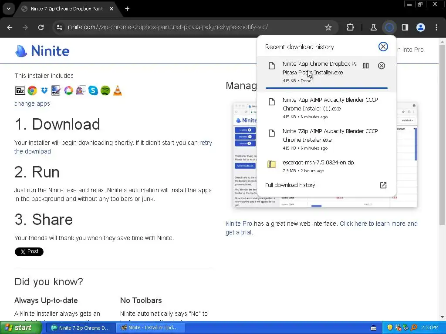Open Chrome Installer (1).exe download entry
The image size is (446, 334).
tap(326, 108)
